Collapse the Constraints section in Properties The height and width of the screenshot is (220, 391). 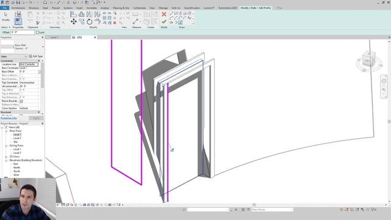tap(38, 61)
